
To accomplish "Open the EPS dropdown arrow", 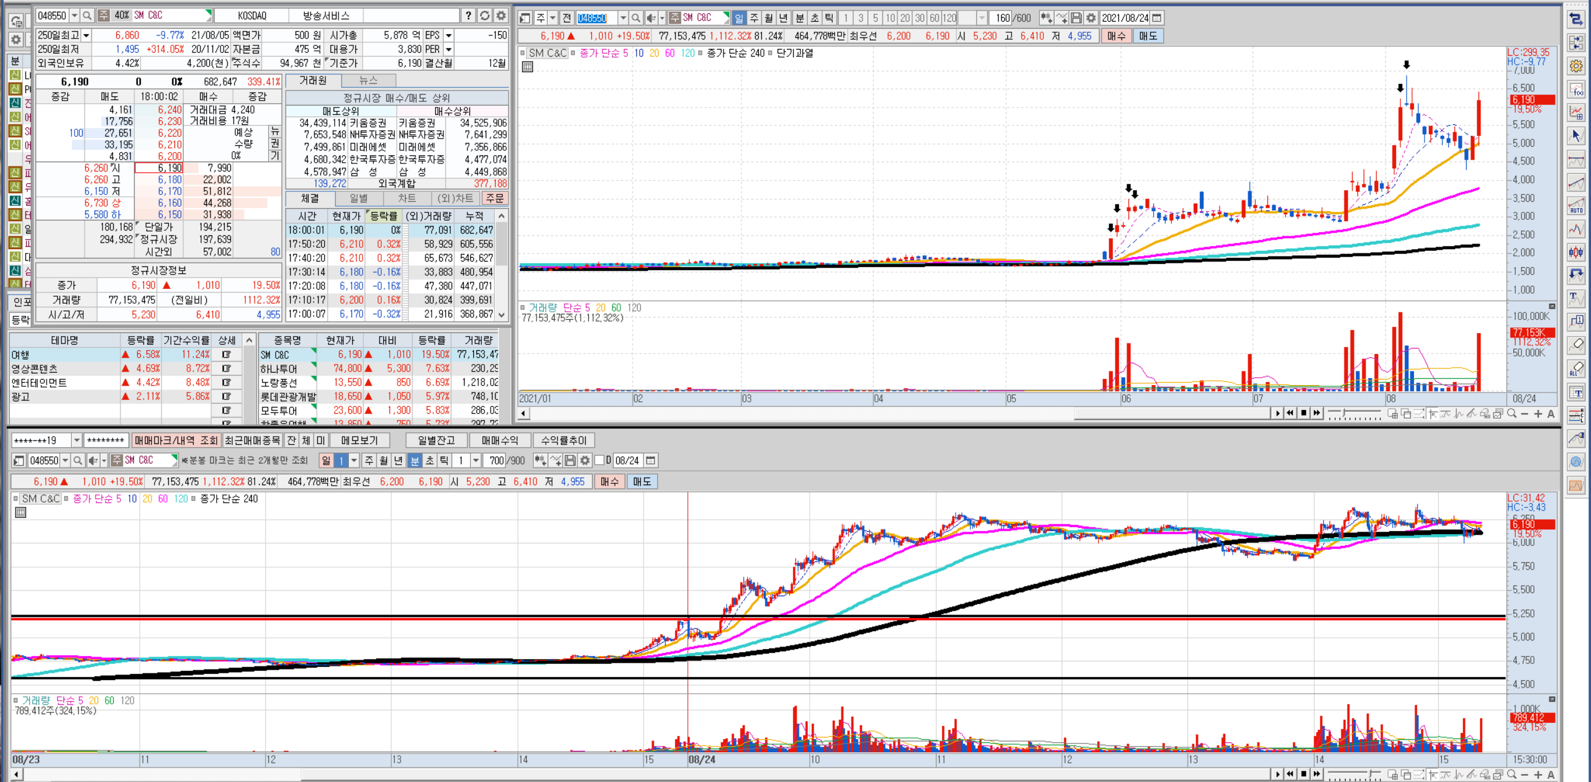I will click(x=448, y=35).
